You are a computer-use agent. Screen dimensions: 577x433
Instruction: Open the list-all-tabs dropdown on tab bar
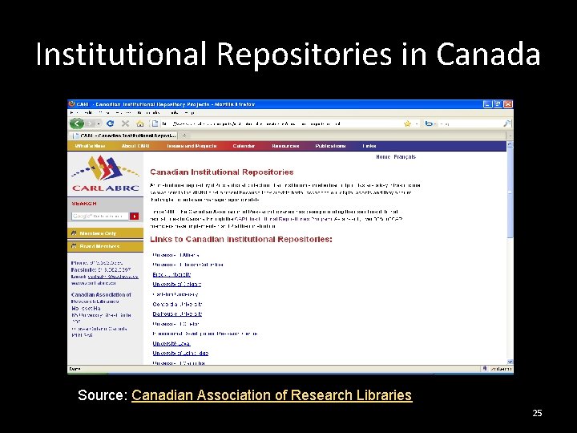[x=510, y=136]
